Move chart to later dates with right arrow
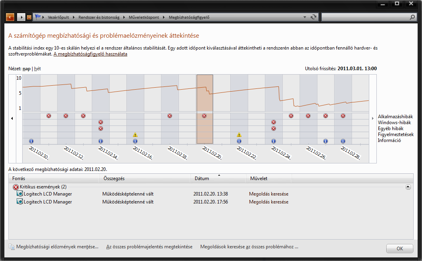The width and height of the screenshot is (422, 261). [373, 118]
